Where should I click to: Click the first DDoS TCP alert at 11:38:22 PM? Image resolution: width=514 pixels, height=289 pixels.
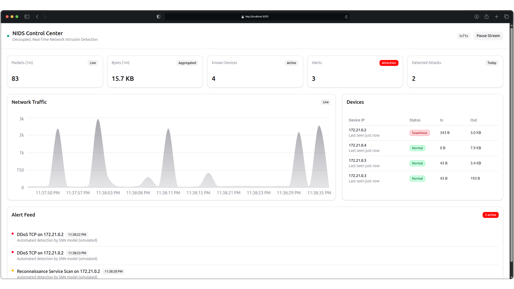point(40,234)
